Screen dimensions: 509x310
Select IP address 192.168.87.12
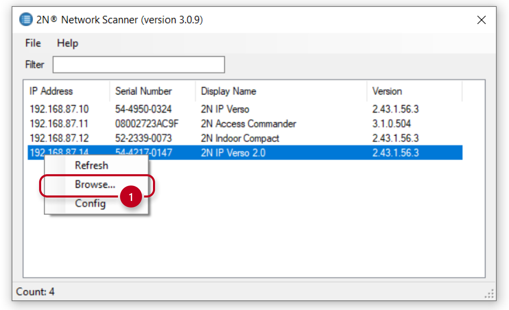(59, 138)
